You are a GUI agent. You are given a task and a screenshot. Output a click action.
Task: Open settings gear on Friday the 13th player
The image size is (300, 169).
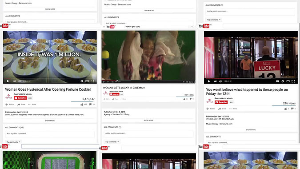click(x=283, y=81)
